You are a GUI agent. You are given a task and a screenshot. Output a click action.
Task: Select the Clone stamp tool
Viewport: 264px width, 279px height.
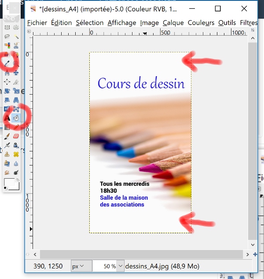(7, 154)
